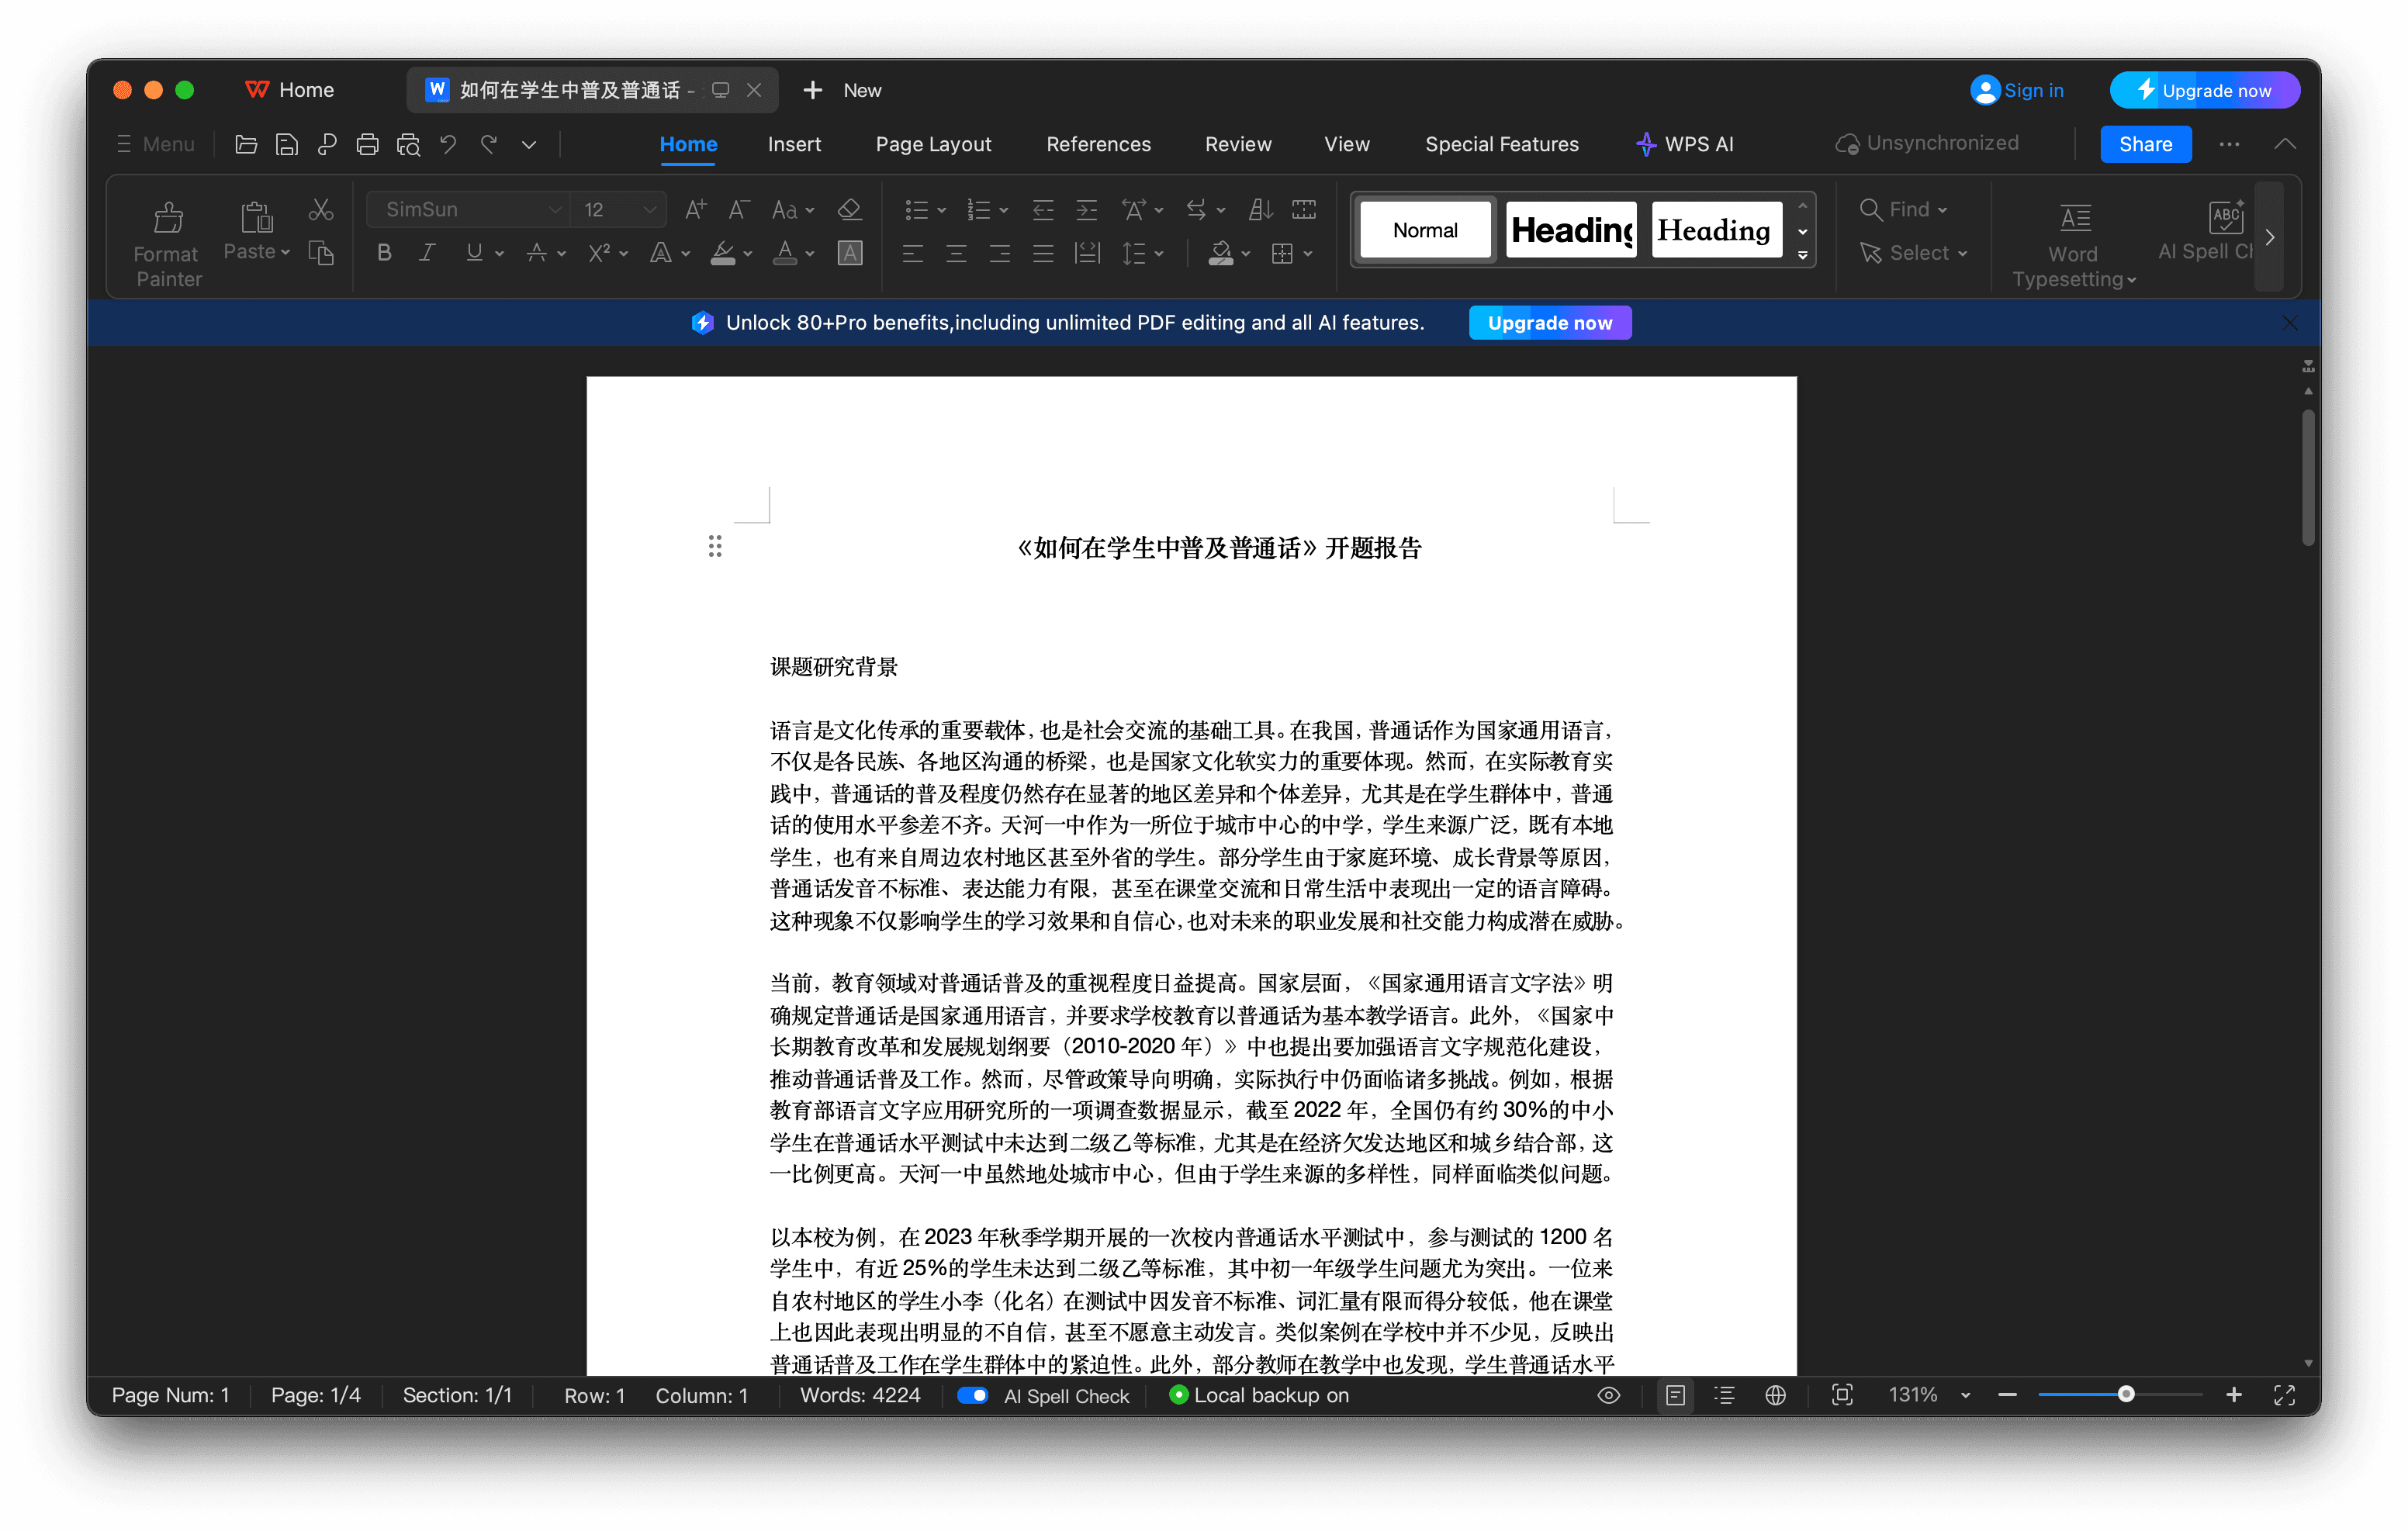2408x1531 pixels.
Task: Click text highlight color swatch
Action: (x=723, y=253)
